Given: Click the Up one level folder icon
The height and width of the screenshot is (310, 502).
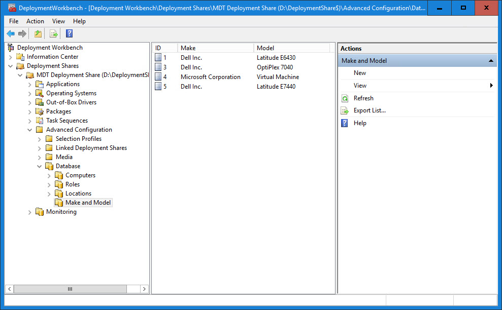Looking at the screenshot, I should tap(38, 34).
